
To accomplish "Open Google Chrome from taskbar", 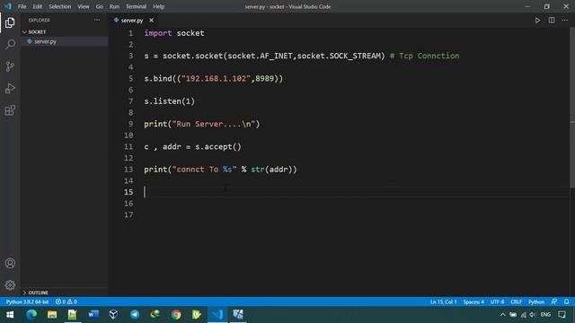I will point(176,315).
